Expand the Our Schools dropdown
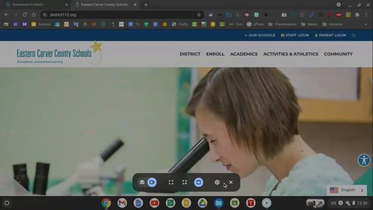 click(x=260, y=35)
